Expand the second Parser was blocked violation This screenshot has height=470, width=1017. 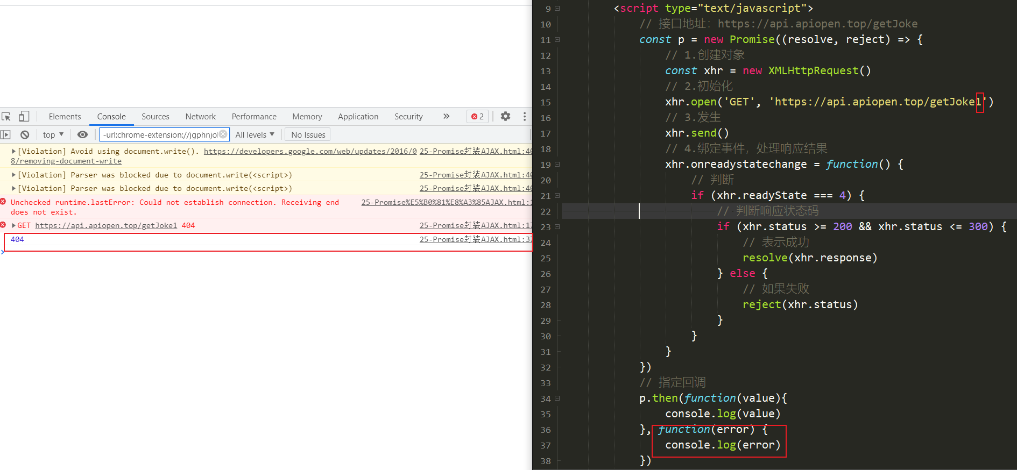coord(13,188)
